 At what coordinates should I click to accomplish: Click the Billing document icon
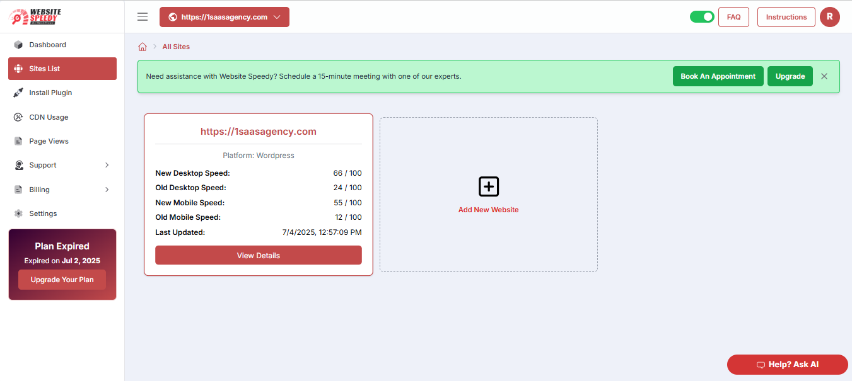[18, 190]
